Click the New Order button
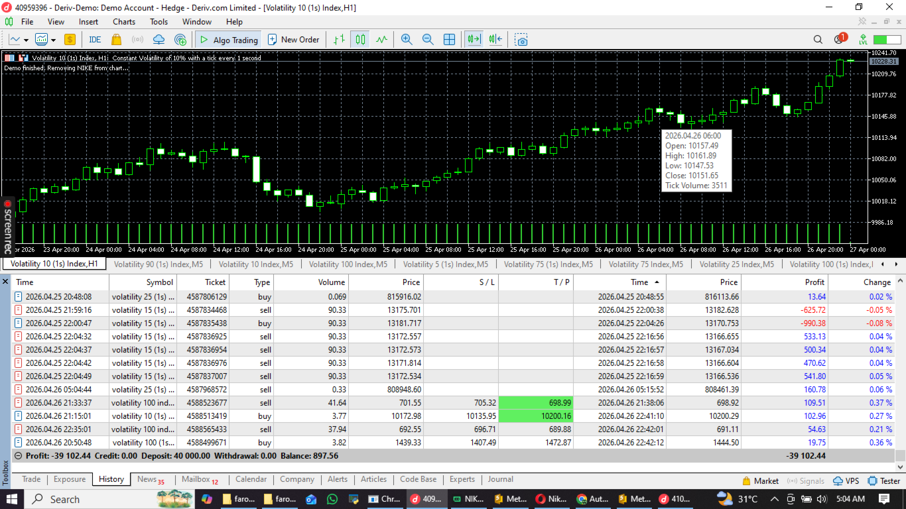Screen dimensions: 906x509 pyautogui.click(x=293, y=40)
